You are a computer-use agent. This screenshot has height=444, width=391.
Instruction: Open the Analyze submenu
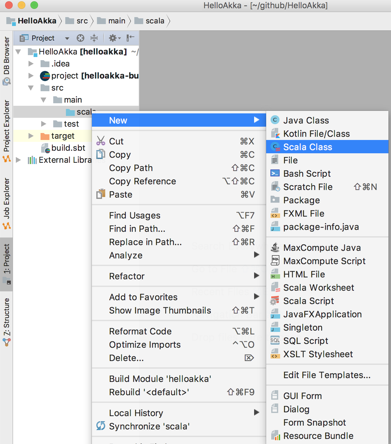(179, 255)
